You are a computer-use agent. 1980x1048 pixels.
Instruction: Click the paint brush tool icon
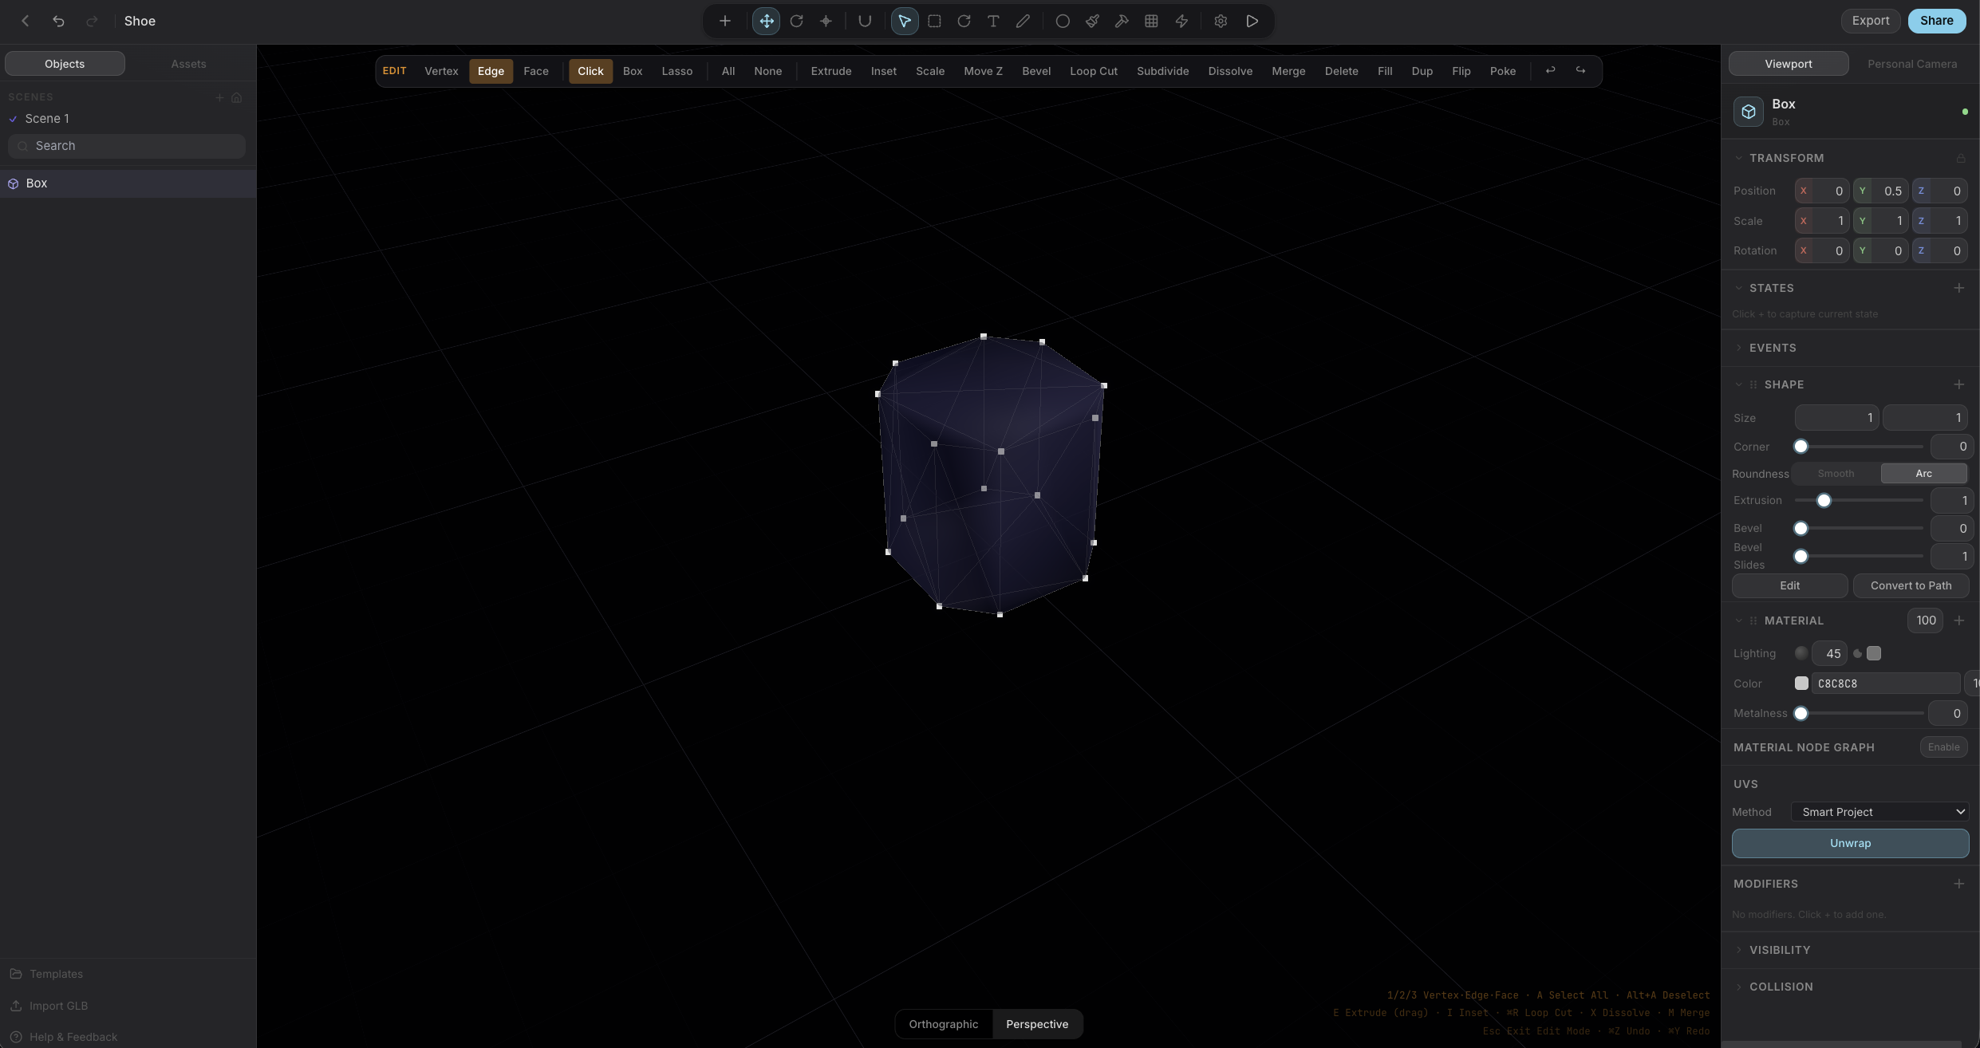1092,22
